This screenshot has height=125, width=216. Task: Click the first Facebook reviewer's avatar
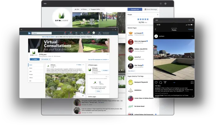click(x=77, y=102)
